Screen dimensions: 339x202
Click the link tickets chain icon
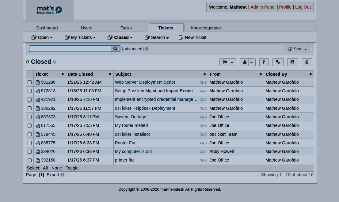[x=278, y=62]
